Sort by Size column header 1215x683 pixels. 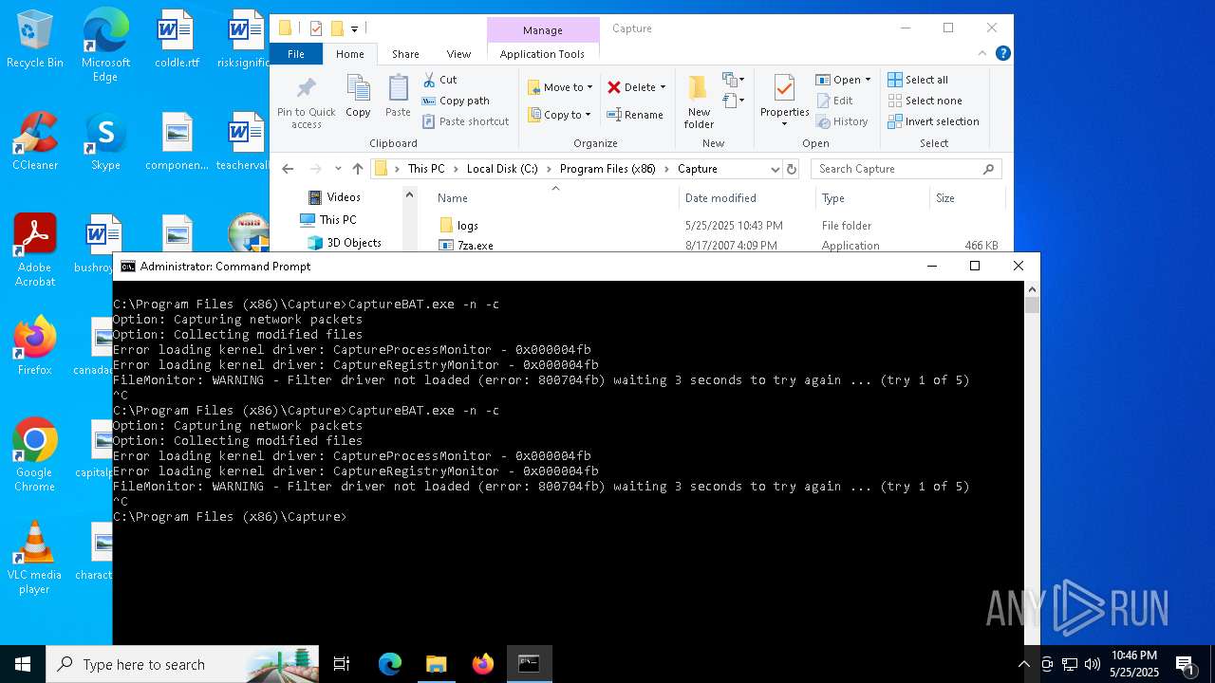point(967,198)
